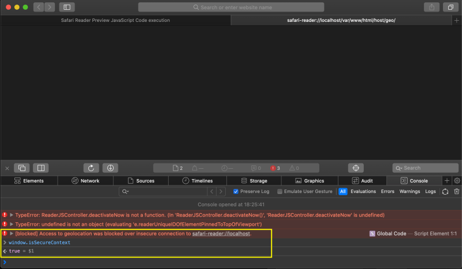Screen dimensions: 462x269
Task: Click the inspector Search field
Action: click(426, 168)
